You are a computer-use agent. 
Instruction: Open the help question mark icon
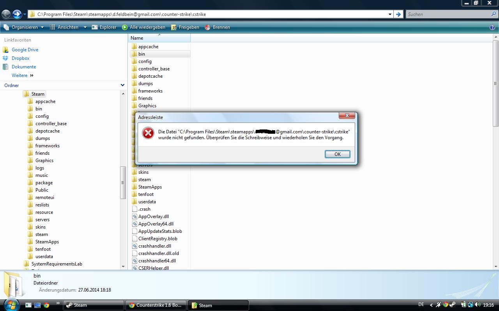[x=492, y=27]
